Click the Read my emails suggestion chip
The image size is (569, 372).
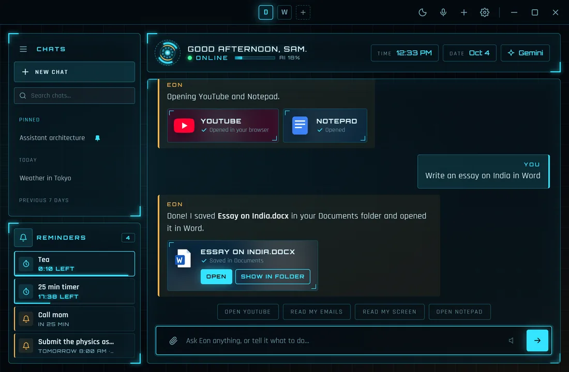(317, 312)
